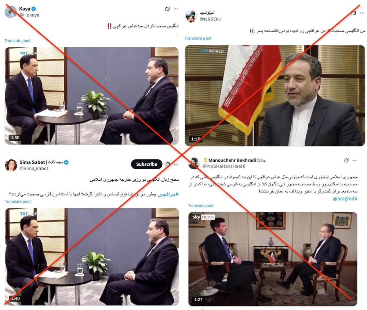Translate Manouchehr Bekhradi's post
The height and width of the screenshot is (310, 367).
pos(201,206)
